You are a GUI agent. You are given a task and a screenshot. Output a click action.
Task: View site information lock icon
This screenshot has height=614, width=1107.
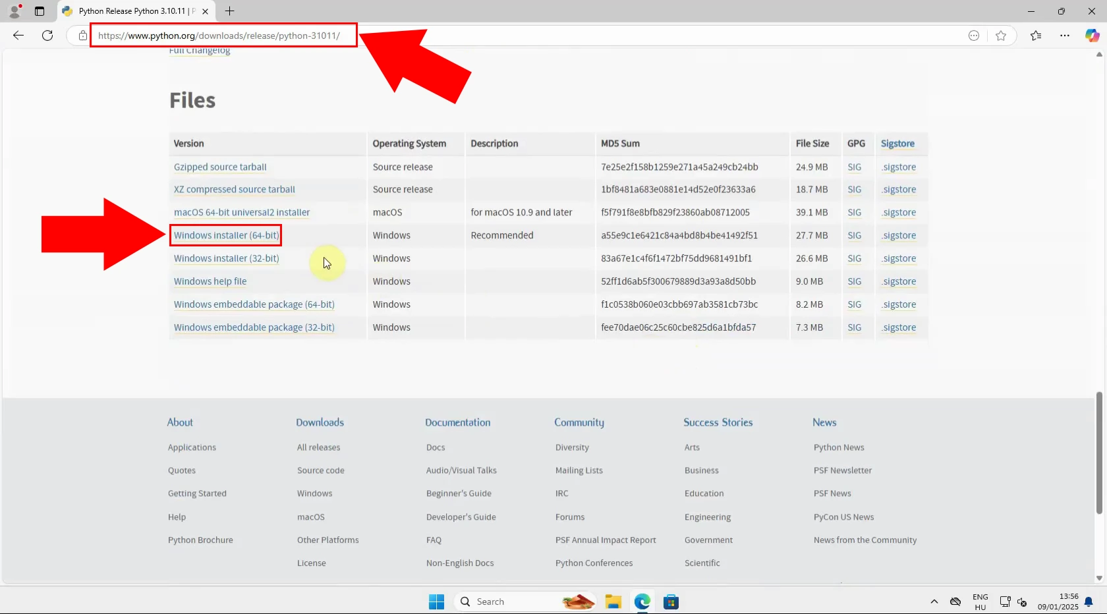[x=82, y=36]
